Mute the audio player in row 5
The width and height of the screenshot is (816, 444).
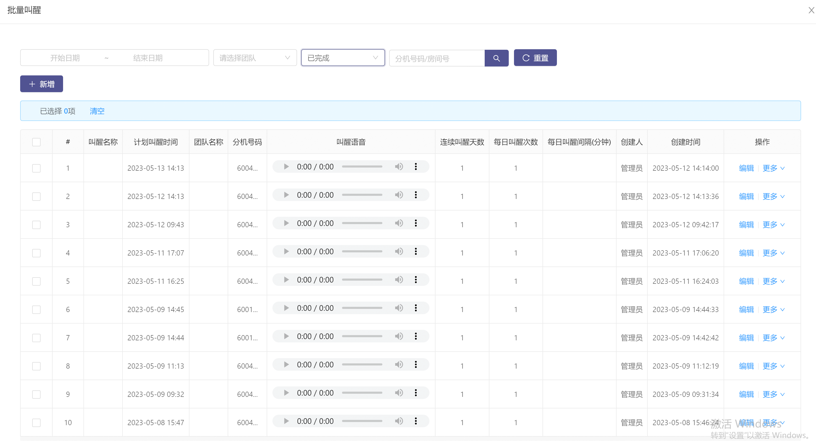click(x=399, y=280)
